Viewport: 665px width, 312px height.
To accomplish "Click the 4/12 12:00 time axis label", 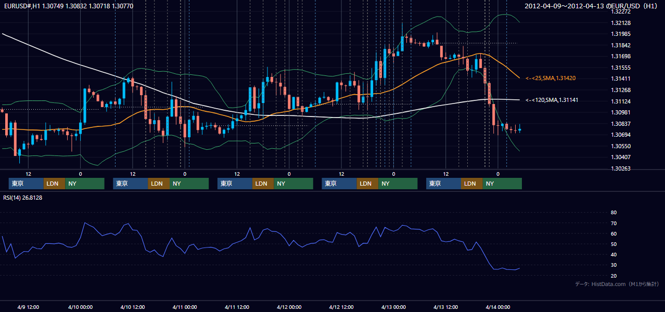I will (x=341, y=307).
